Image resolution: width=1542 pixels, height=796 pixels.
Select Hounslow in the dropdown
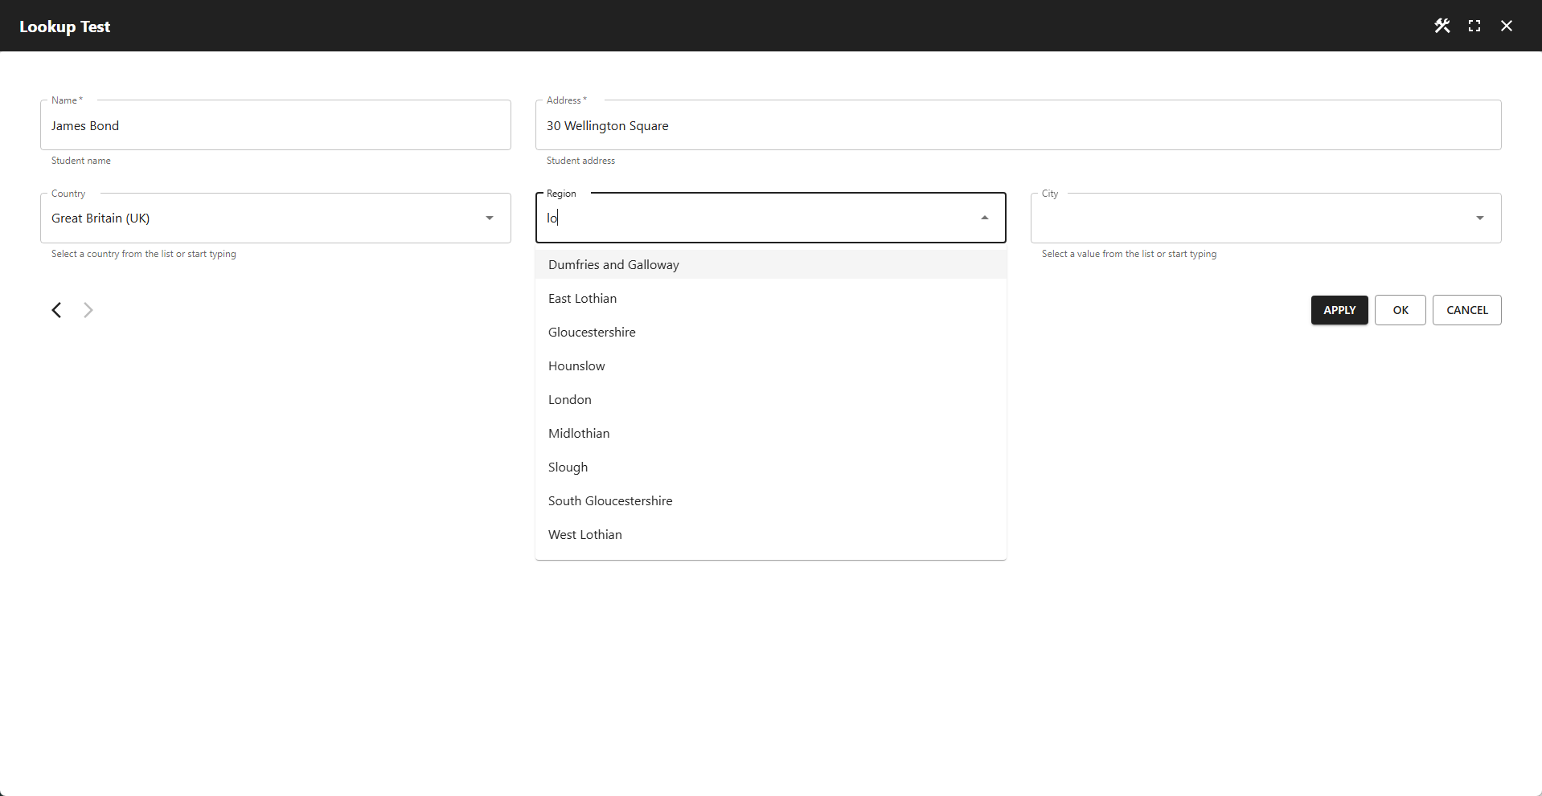(576, 366)
